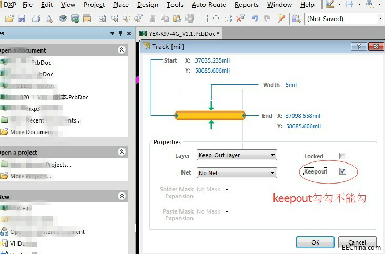Click the Cut scissors toolbar icon
This screenshot has height=254, width=385.
[x=153, y=18]
